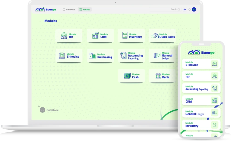
Task: Go to DashBoard nav item
Action: pos(69,9)
